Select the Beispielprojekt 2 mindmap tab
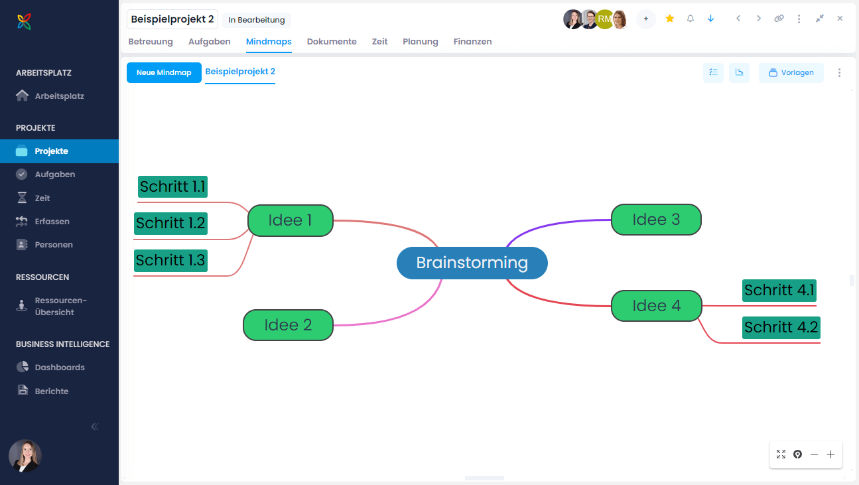Viewport: 859px width, 485px height. click(x=240, y=72)
